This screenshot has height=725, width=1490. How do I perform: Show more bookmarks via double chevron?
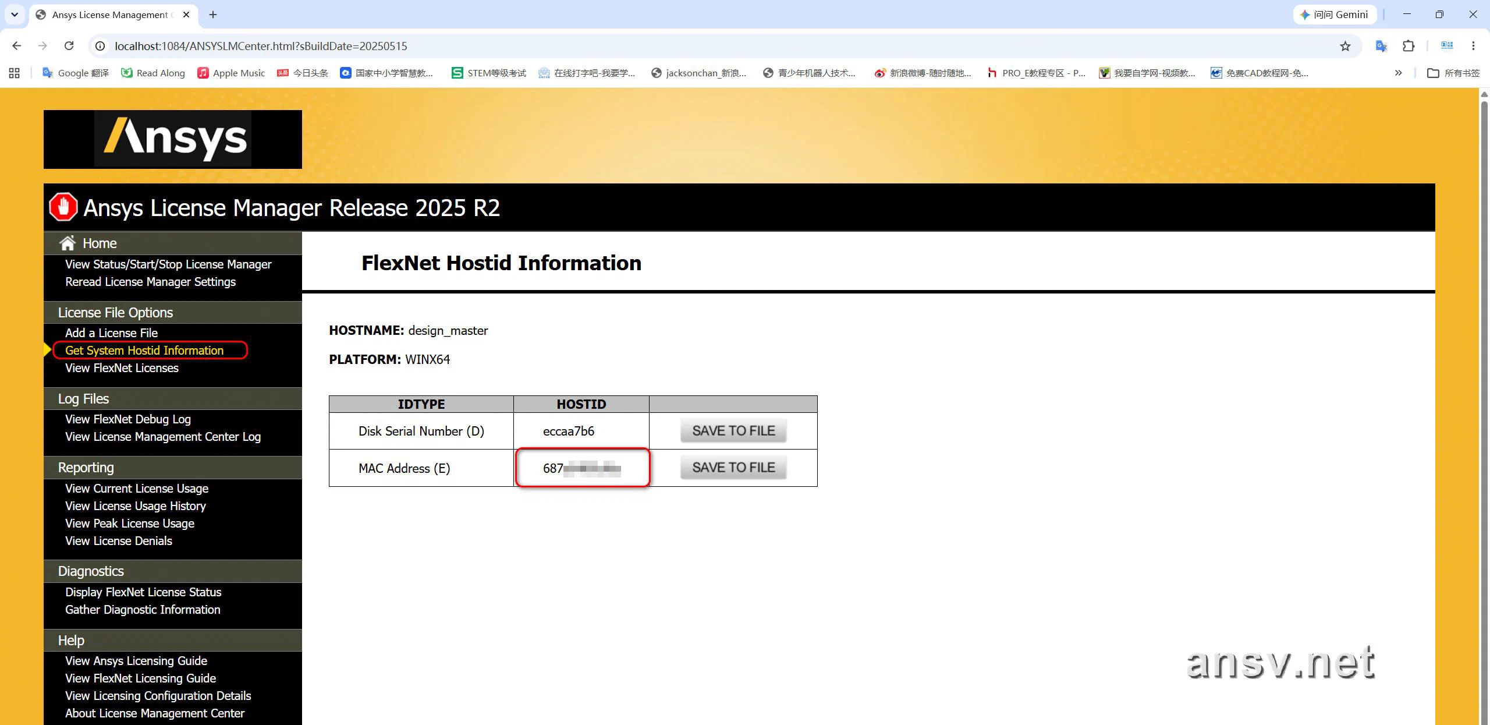(x=1398, y=73)
